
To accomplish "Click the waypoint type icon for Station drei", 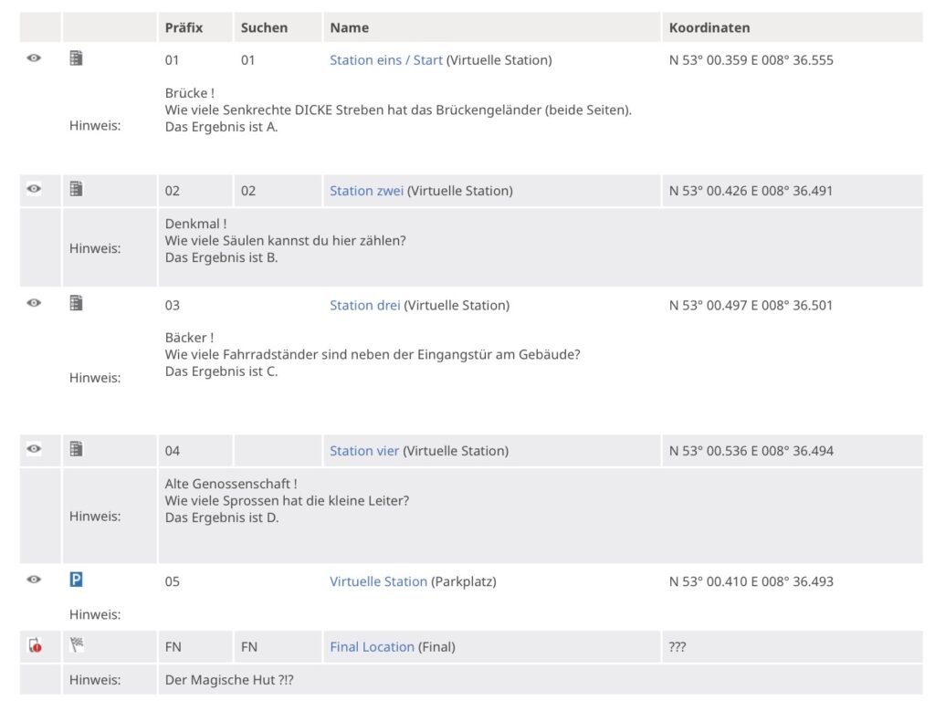I will pyautogui.click(x=77, y=303).
